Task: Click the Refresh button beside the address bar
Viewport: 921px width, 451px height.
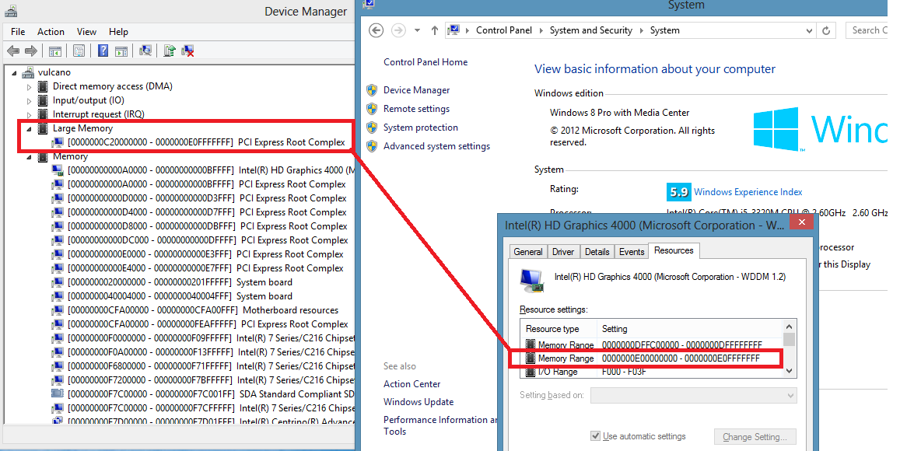Action: pos(826,30)
